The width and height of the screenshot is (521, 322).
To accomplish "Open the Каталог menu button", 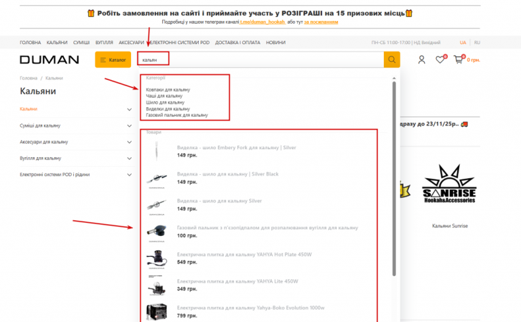I will (x=113, y=60).
